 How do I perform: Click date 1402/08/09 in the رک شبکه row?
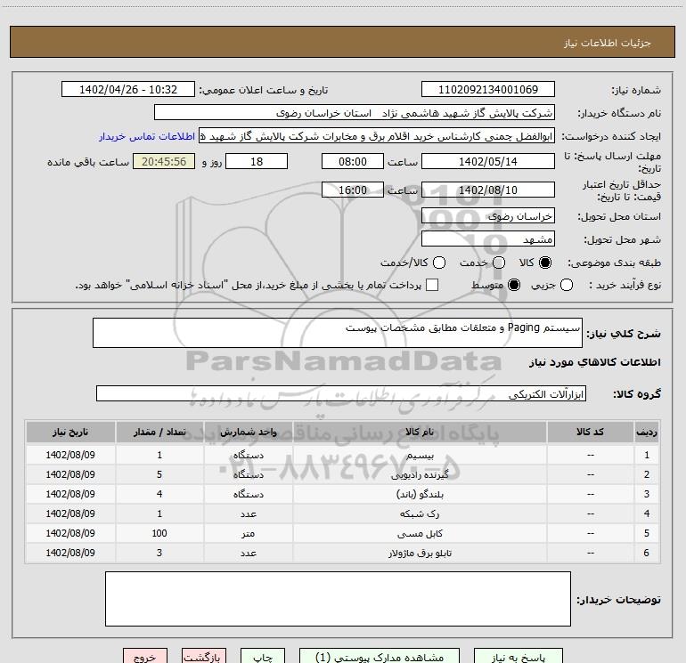pyautogui.click(x=70, y=513)
